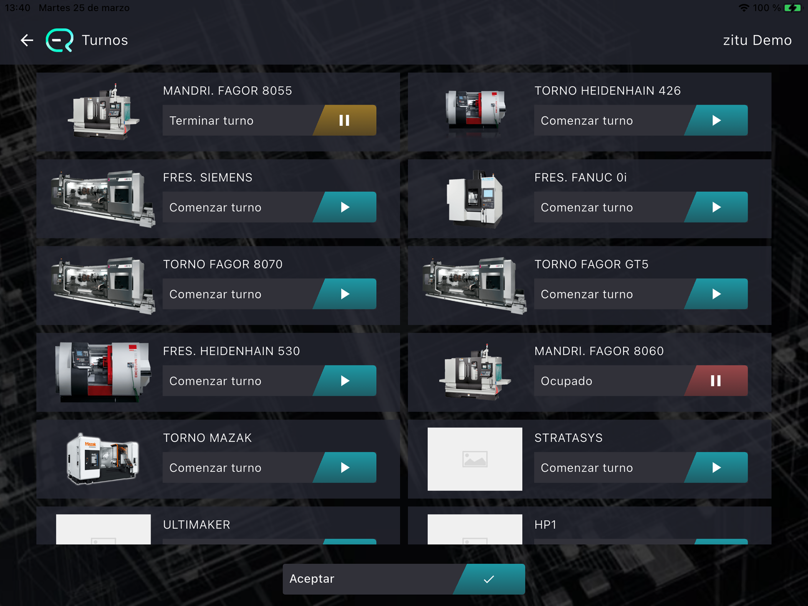Screen dimensions: 808x606
Task: Start shift play icon for FRES. HEIDENHAIN 530
Action: pyautogui.click(x=344, y=381)
